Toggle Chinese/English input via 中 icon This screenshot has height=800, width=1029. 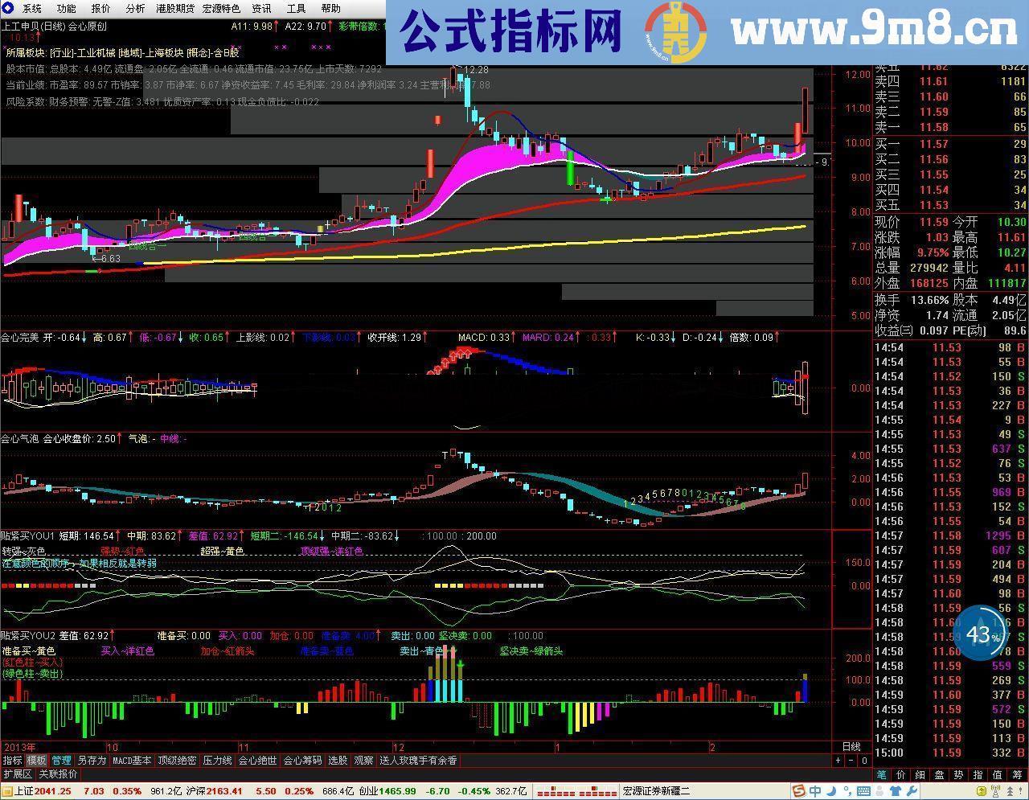[x=814, y=793]
